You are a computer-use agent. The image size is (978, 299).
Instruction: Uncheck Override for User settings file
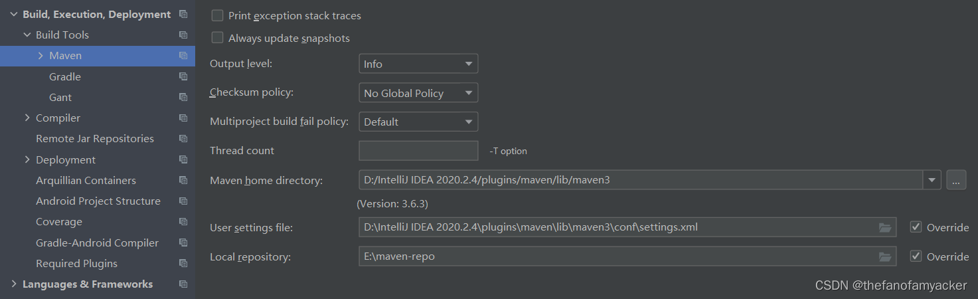(x=916, y=227)
